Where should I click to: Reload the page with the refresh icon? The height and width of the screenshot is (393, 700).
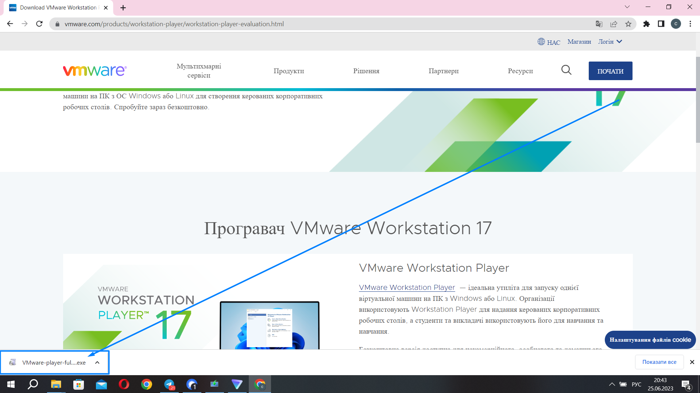pyautogui.click(x=39, y=24)
